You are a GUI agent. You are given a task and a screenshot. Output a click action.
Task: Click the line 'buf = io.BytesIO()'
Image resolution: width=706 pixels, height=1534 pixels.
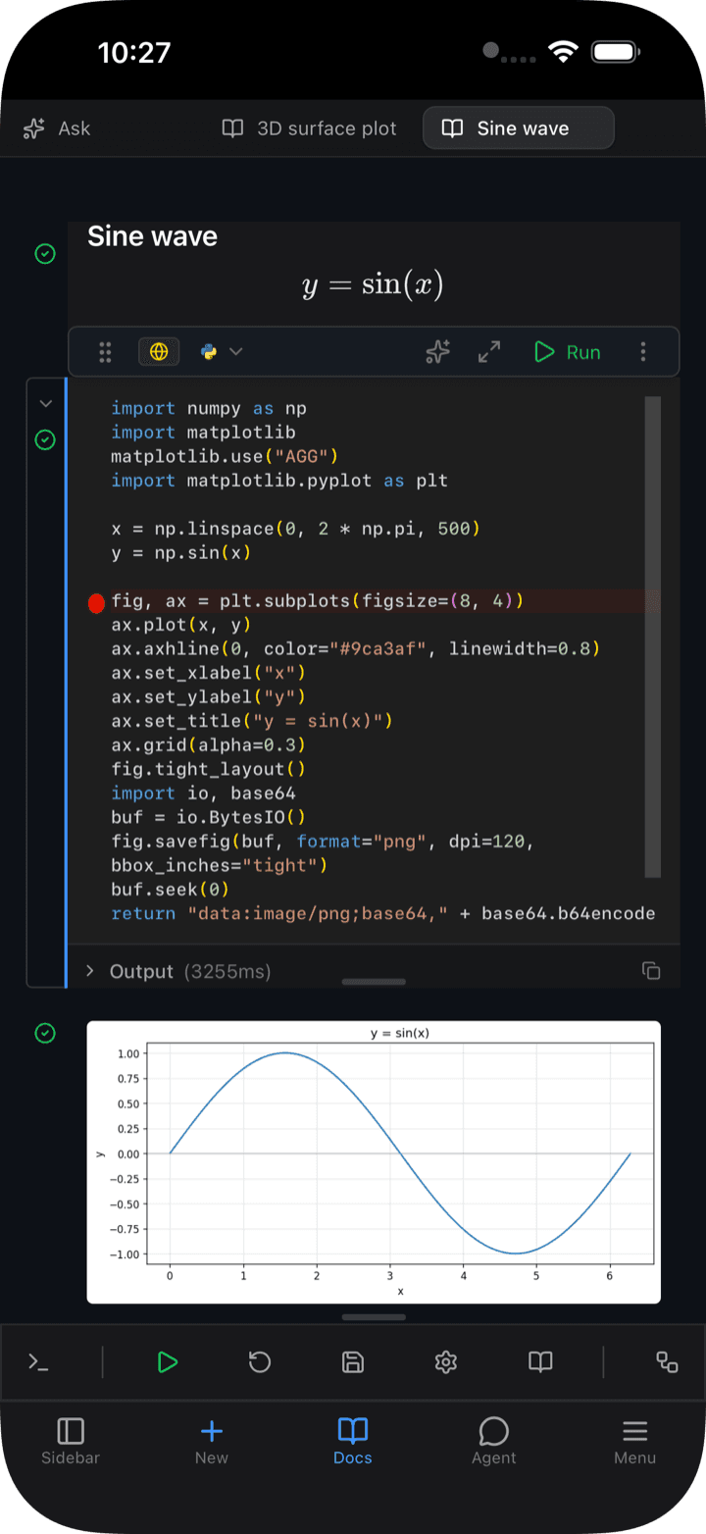209,817
